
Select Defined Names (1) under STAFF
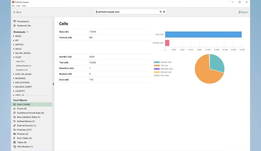point(24,66)
